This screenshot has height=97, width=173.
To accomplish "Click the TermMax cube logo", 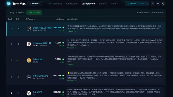I will (x=9, y=4).
